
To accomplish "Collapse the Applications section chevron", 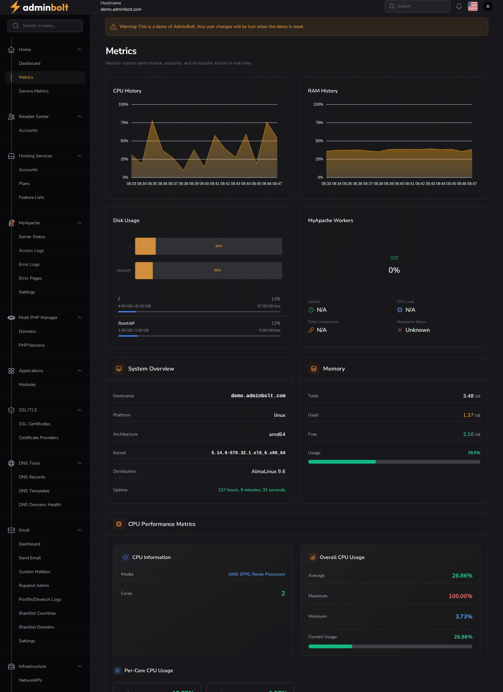I will coord(80,371).
